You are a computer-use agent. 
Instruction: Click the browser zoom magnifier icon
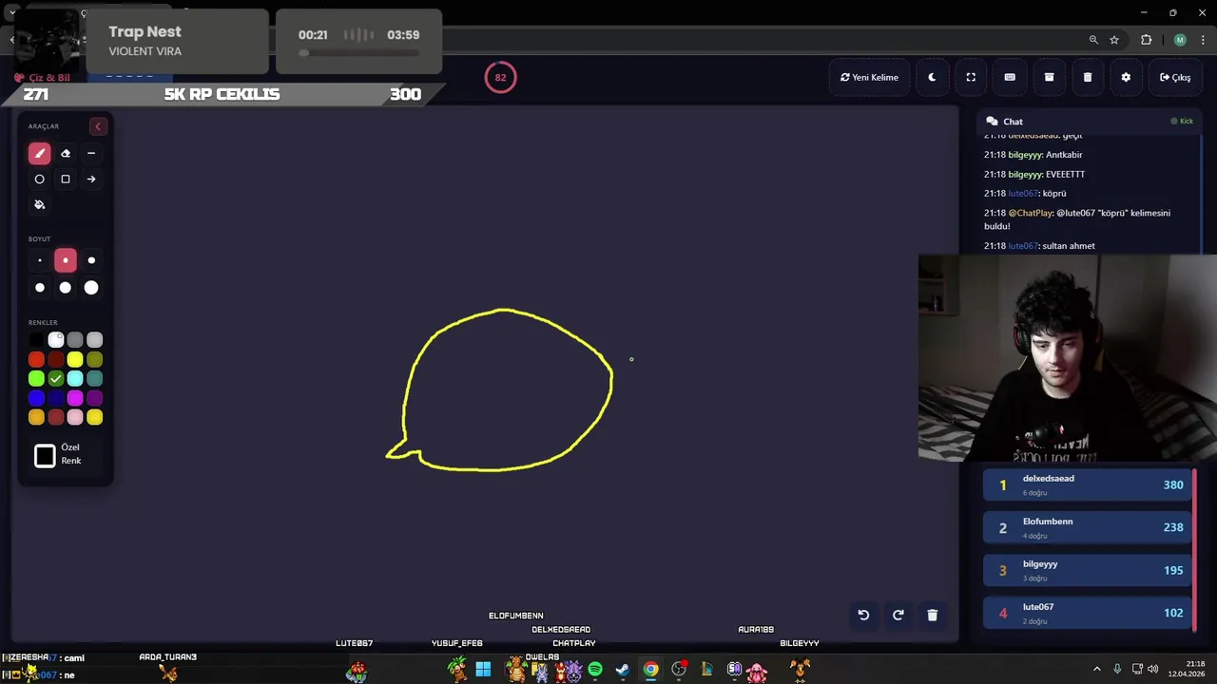[x=1093, y=40]
